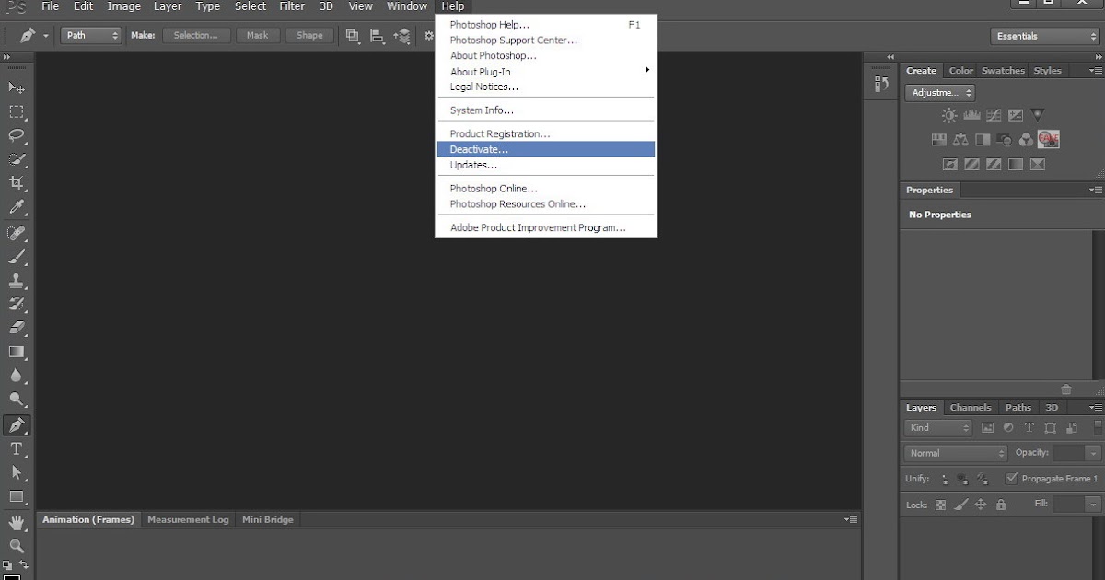Click the Selection button
The height and width of the screenshot is (580, 1105).
[196, 36]
